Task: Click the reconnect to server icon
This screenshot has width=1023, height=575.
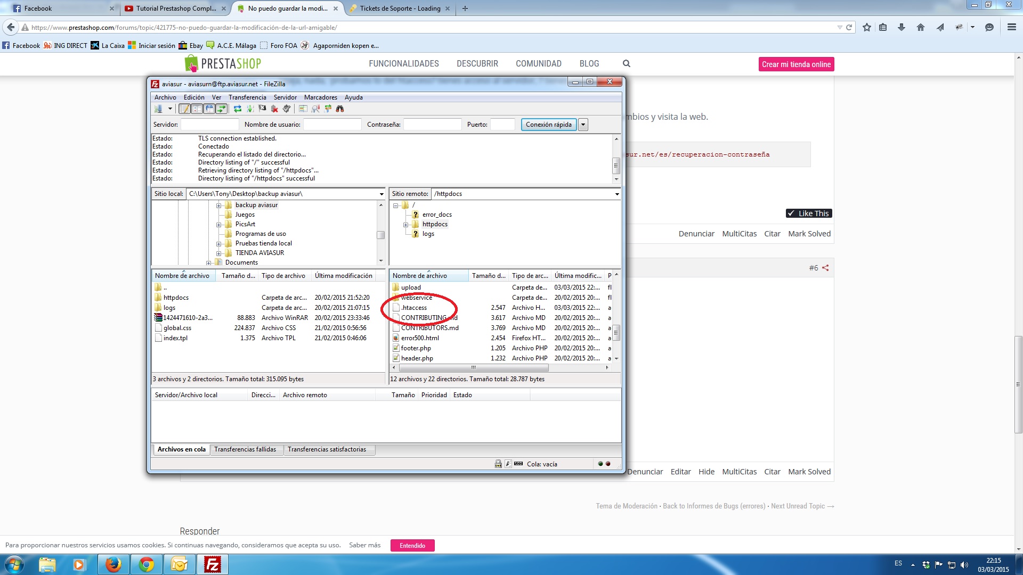Action: [x=287, y=109]
